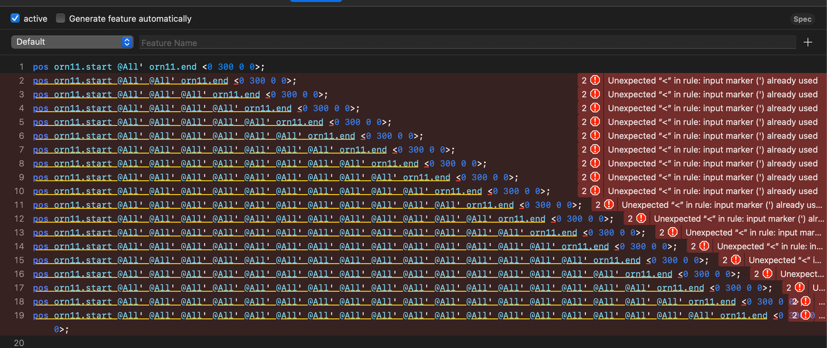Click the Spec button
This screenshot has height=348, width=827.
[802, 19]
